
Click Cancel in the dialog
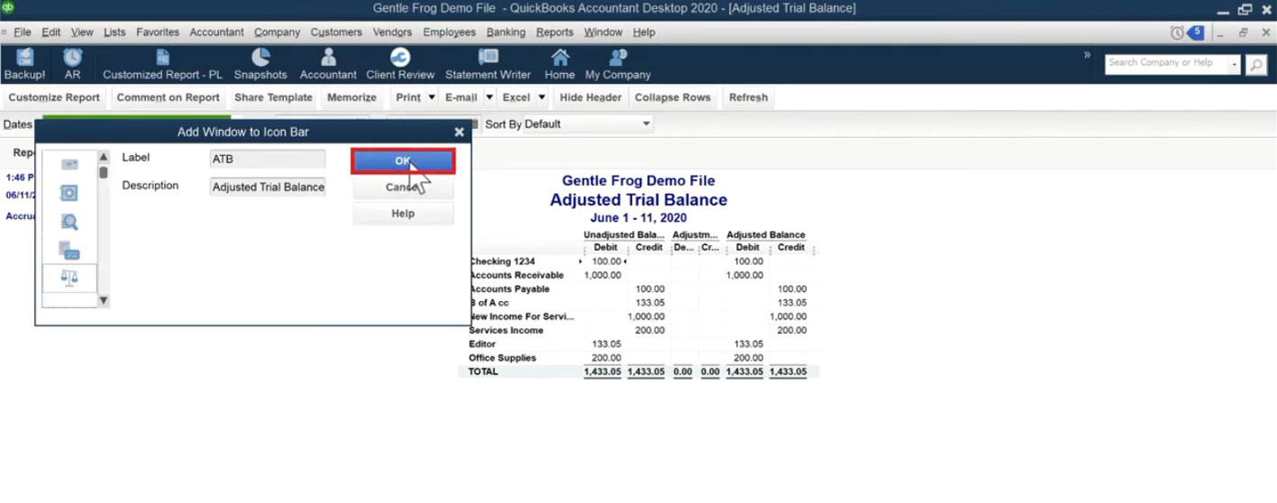pyautogui.click(x=403, y=187)
